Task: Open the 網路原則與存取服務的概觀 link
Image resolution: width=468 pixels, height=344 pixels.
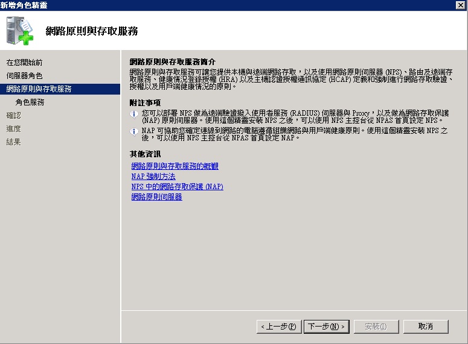Action: (175, 166)
